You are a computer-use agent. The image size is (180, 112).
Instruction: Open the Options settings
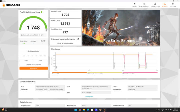(x=173, y=5)
